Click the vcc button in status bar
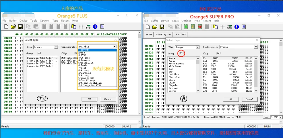The height and width of the screenshot is (138, 283). point(266,117)
